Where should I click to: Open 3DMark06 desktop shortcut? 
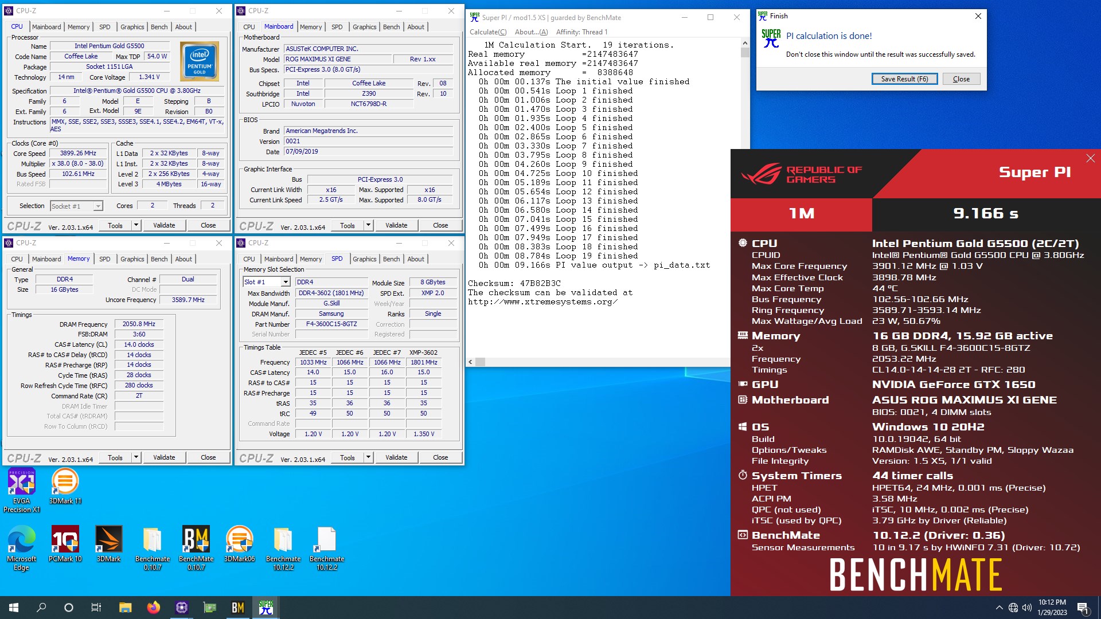(x=239, y=544)
